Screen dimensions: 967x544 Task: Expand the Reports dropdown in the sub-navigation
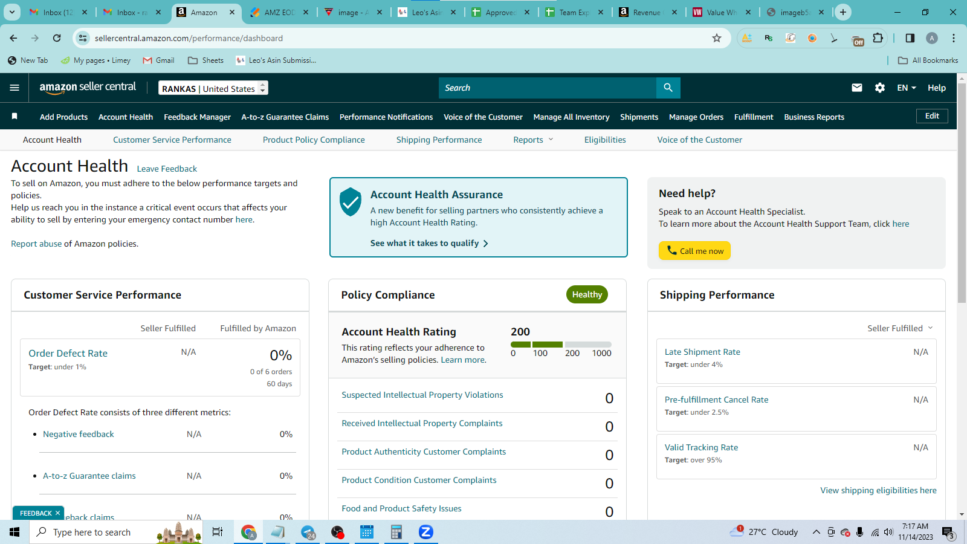[533, 140]
